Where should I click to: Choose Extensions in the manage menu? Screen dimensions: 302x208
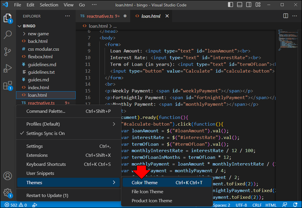[68, 155]
